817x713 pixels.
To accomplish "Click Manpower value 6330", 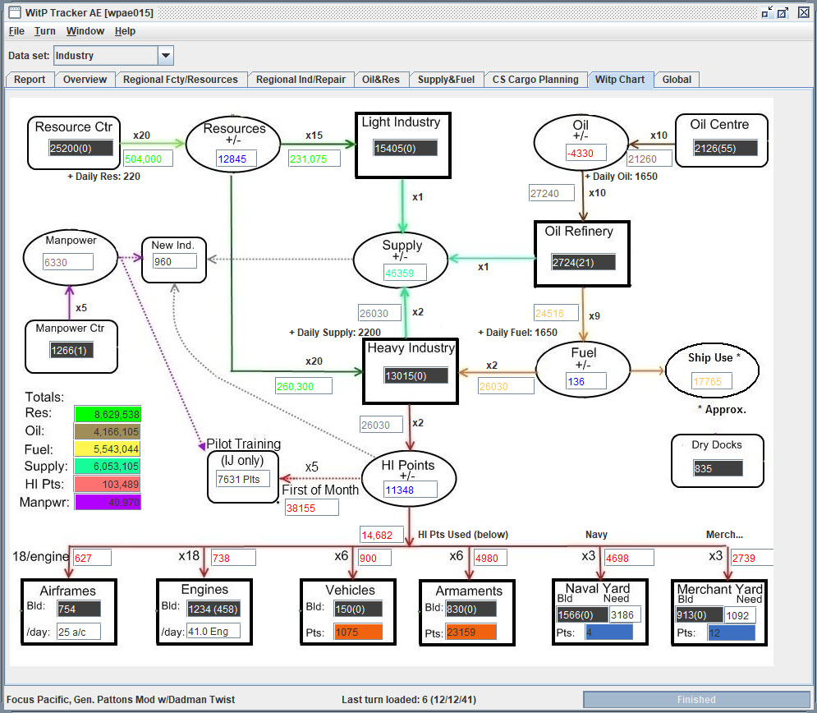I will 68,262.
